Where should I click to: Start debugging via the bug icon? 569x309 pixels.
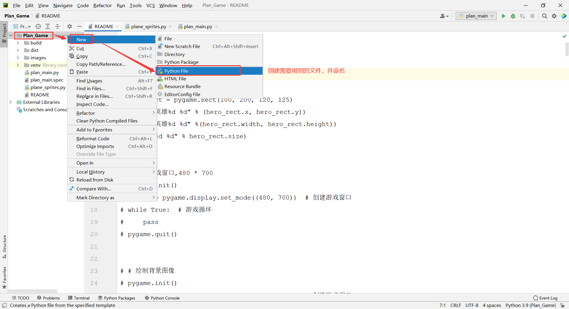(x=513, y=16)
